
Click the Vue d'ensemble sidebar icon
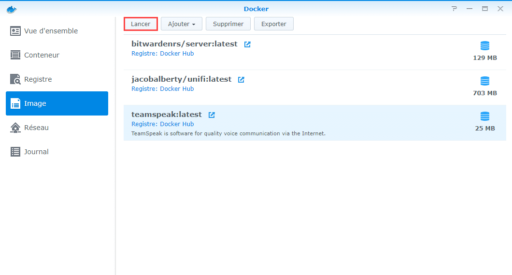pyautogui.click(x=15, y=31)
